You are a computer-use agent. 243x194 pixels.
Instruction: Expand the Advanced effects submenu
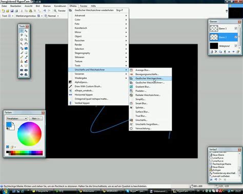click(98, 15)
